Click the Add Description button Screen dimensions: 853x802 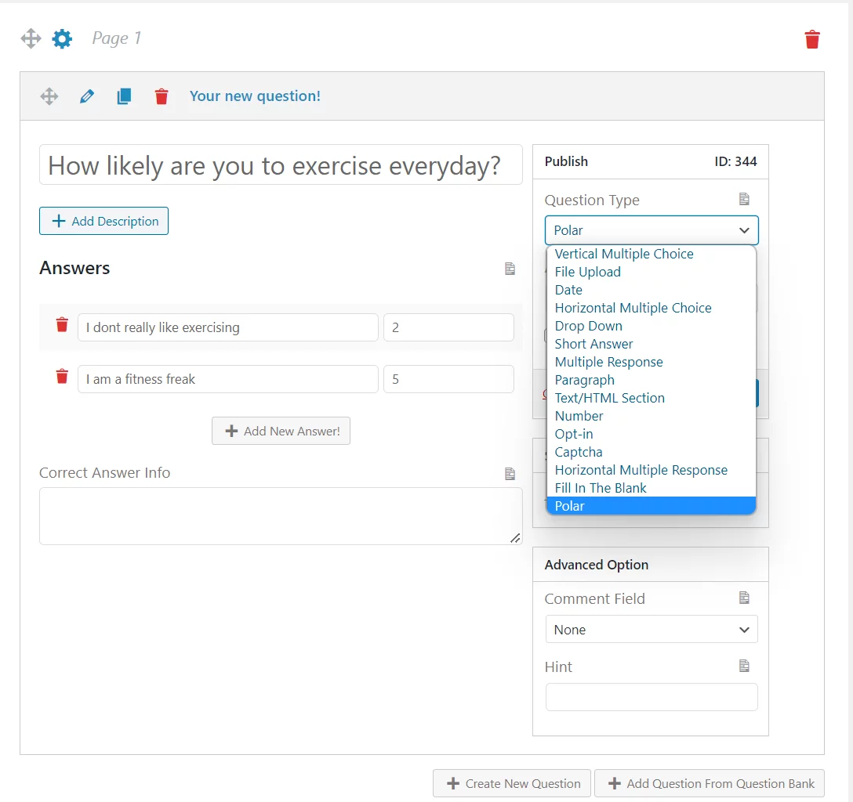103,221
